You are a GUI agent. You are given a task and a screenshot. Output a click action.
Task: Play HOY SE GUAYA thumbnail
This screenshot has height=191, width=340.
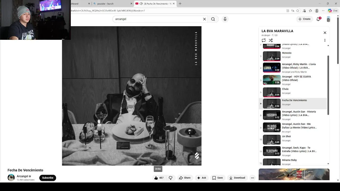click(272, 80)
